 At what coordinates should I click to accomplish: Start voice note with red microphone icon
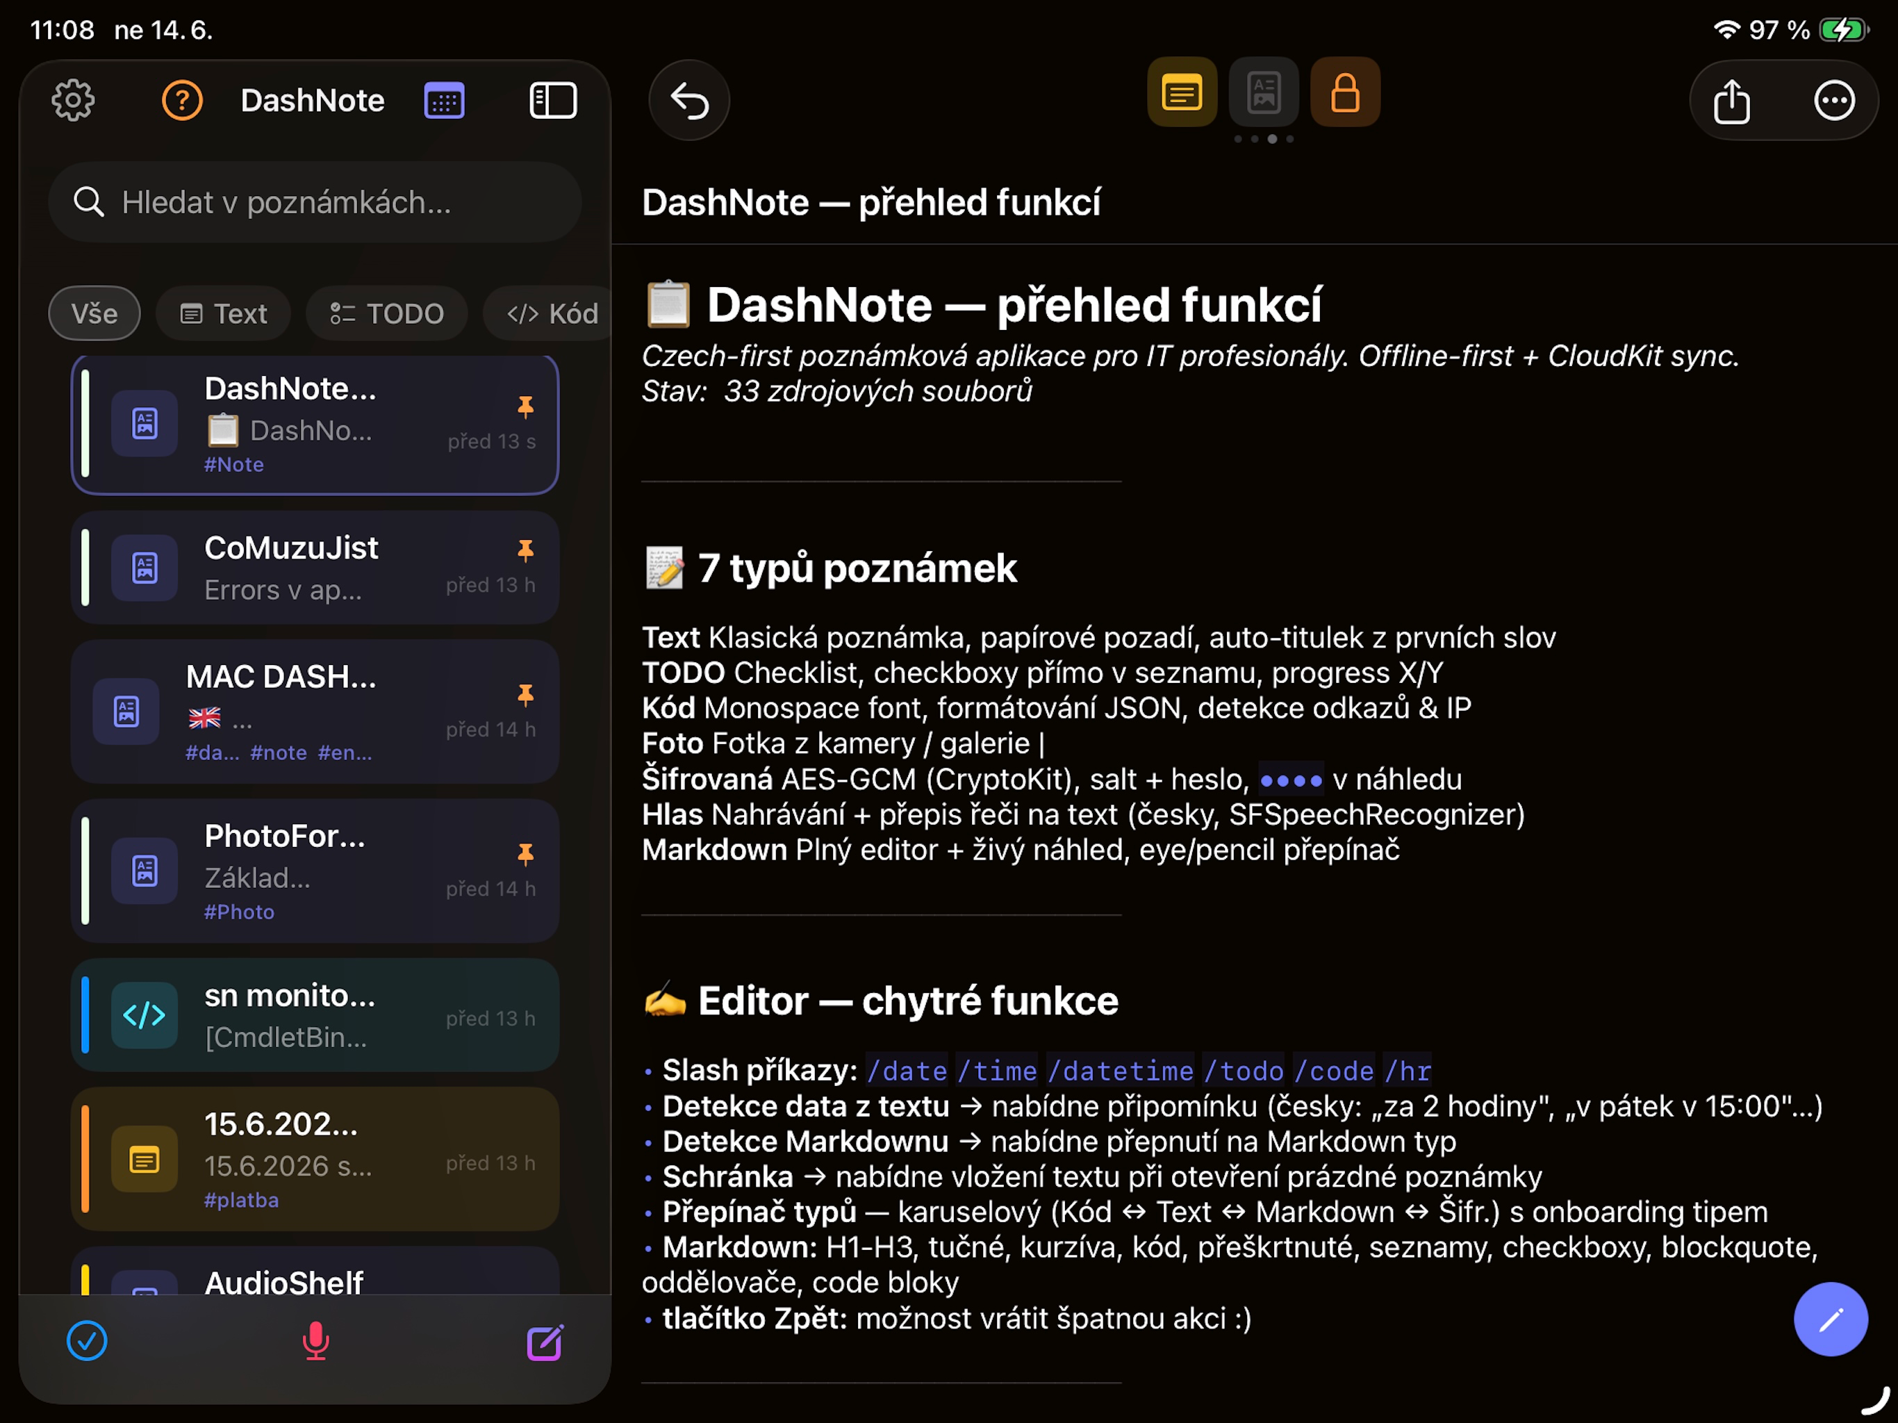pos(316,1340)
